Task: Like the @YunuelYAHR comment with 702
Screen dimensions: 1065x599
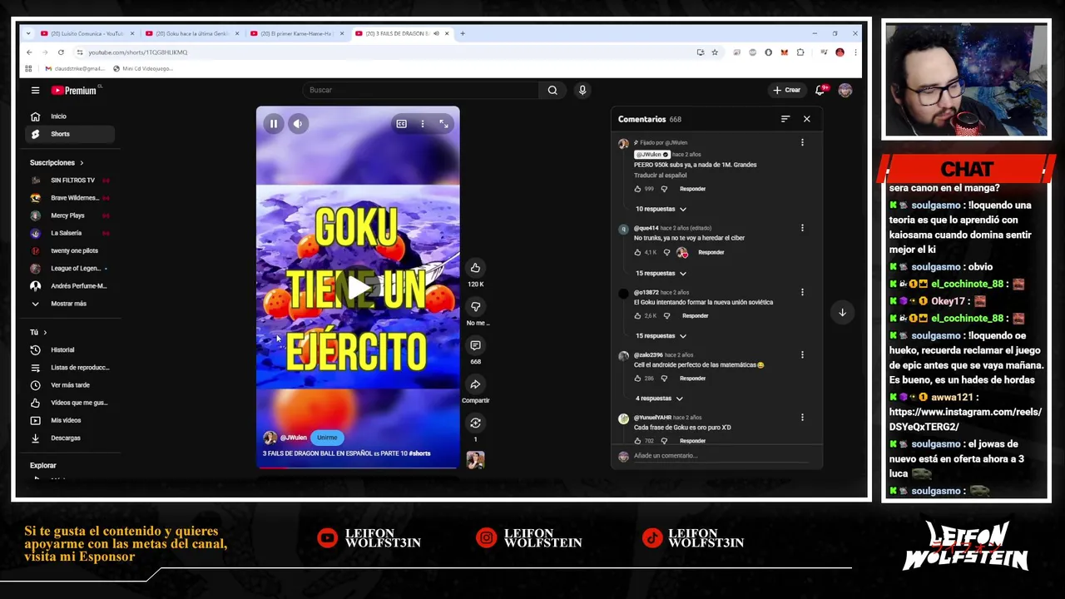Action: click(638, 441)
